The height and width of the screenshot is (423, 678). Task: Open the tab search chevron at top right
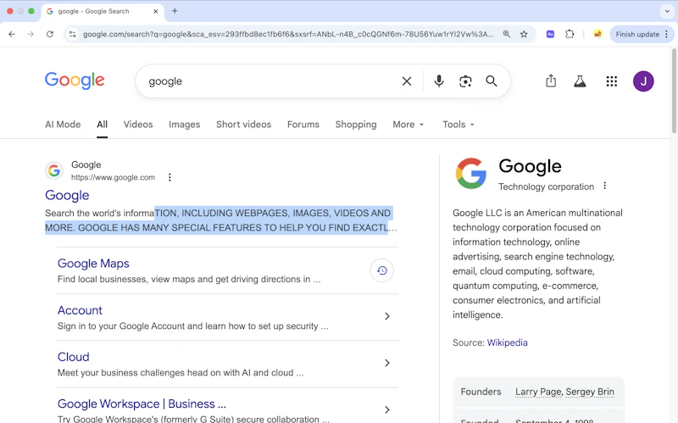tap(667, 11)
